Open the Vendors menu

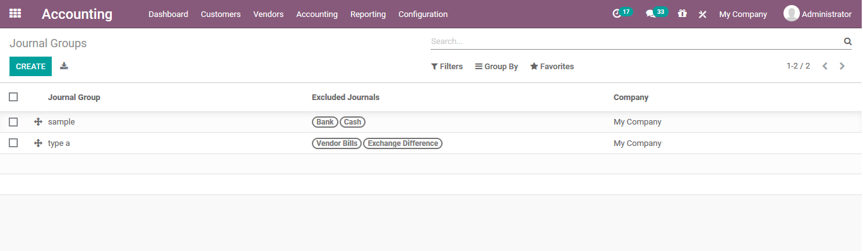click(x=268, y=14)
